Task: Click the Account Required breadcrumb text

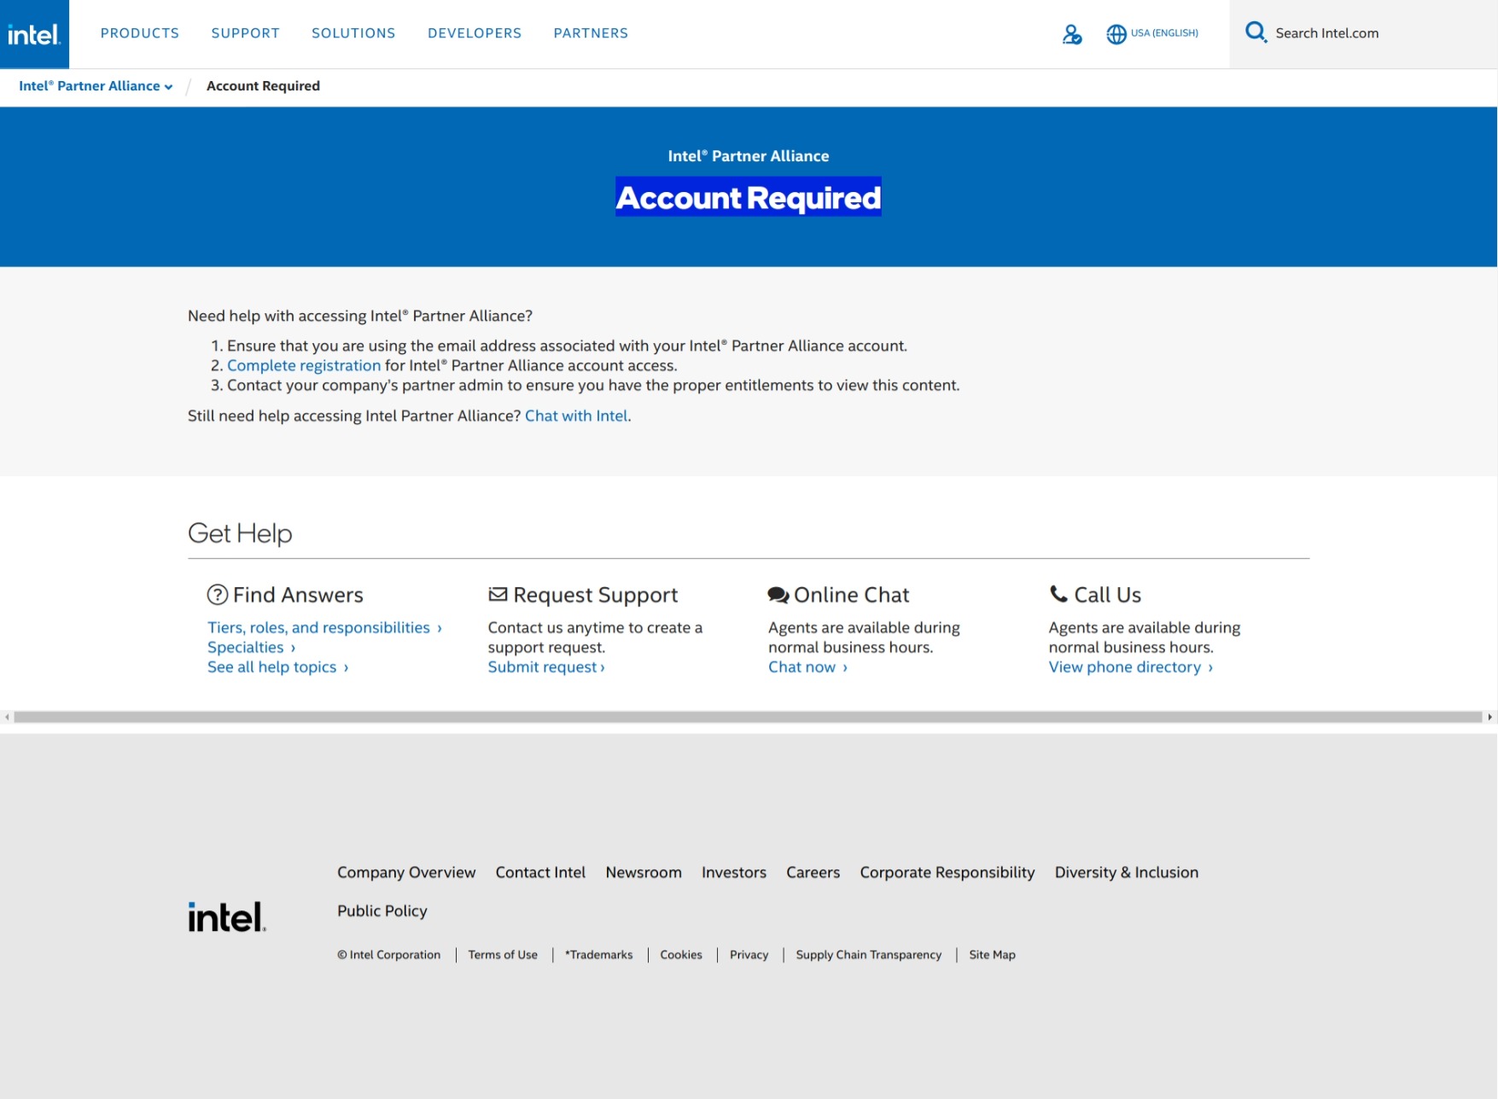Action: (263, 86)
